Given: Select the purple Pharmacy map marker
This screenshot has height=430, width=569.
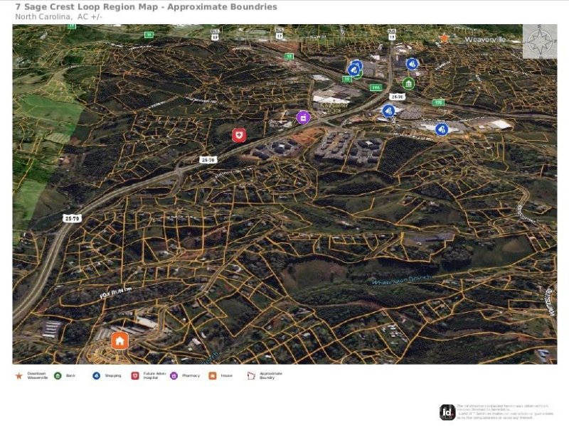Looking at the screenshot, I should [x=303, y=117].
